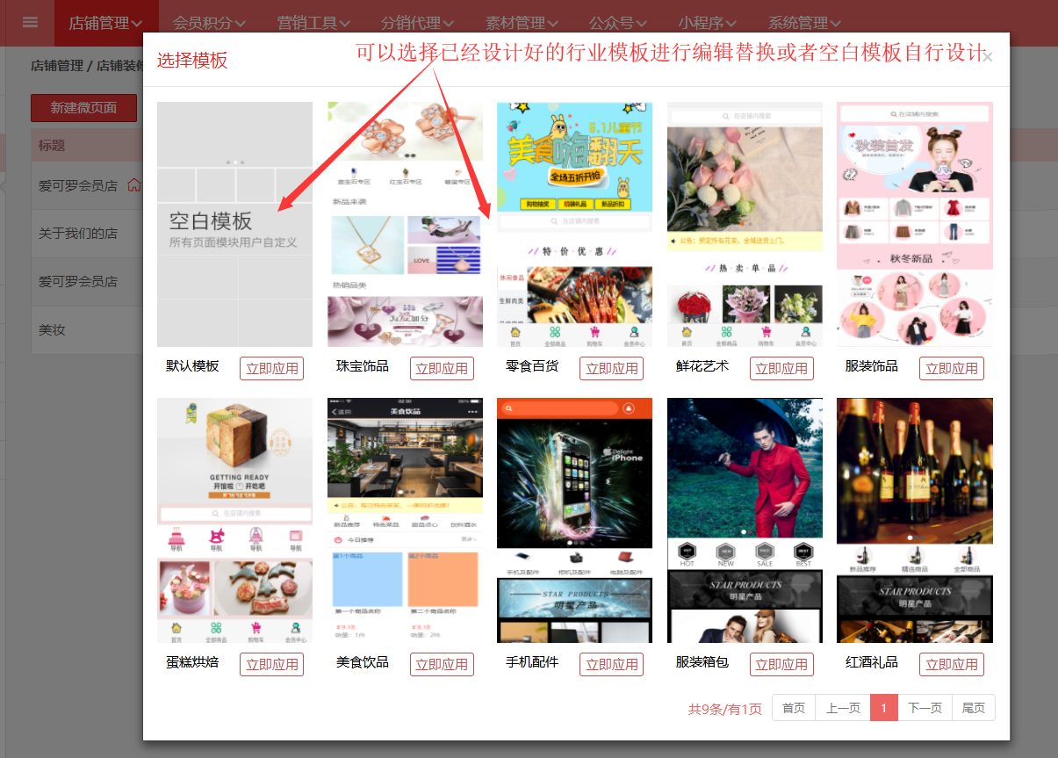This screenshot has width=1058, height=758.
Task: Click the home icon beside 爱可罗会员店
Action: pyautogui.click(x=134, y=185)
